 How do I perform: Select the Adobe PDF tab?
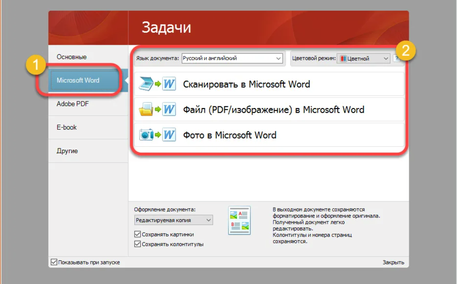(88, 104)
